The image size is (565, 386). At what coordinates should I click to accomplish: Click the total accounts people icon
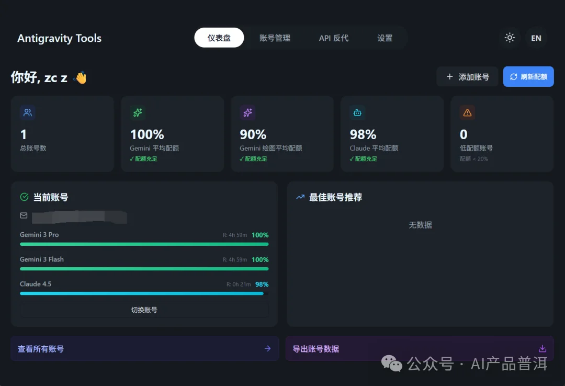tap(28, 112)
